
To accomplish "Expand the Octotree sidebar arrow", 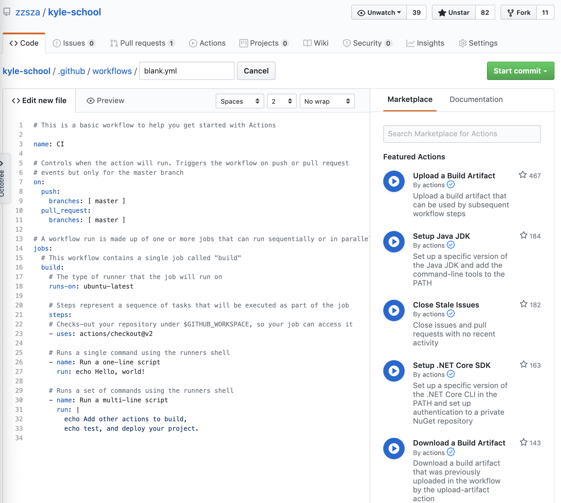I will coord(2,163).
